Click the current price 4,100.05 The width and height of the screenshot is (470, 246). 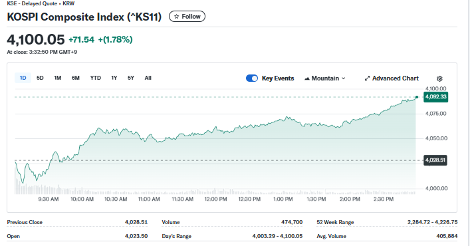pos(36,39)
